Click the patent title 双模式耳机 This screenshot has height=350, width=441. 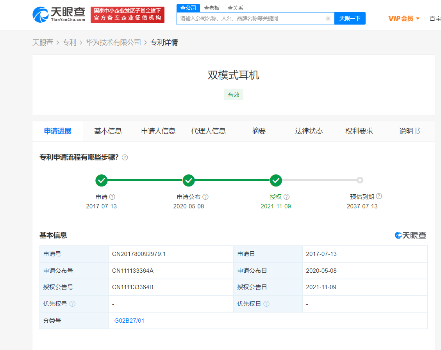coord(234,75)
